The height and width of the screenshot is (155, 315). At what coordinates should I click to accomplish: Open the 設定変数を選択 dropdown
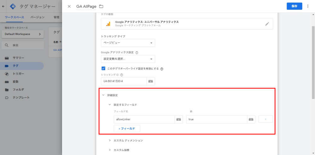(128, 59)
